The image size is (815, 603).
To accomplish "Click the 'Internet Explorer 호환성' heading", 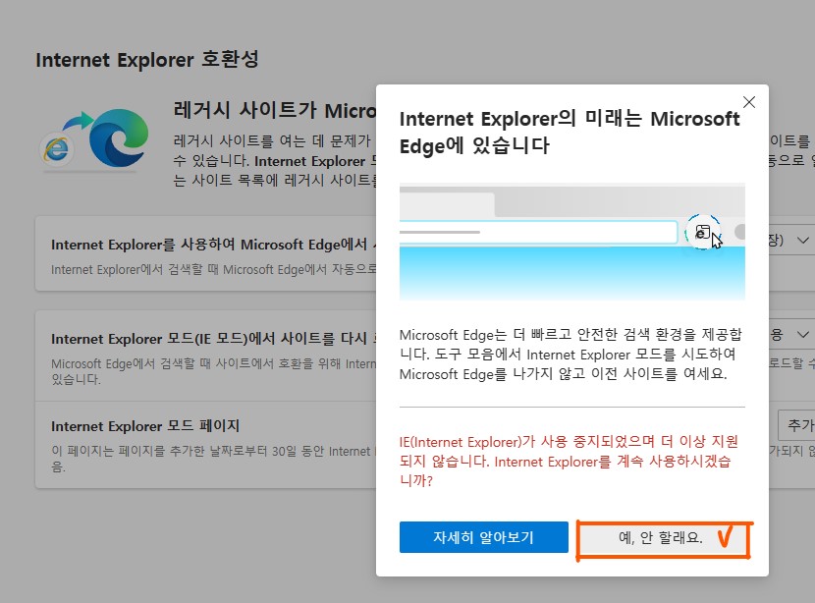I will (147, 59).
